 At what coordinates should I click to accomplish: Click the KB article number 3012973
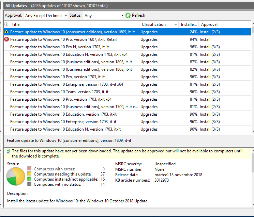tap(162, 180)
